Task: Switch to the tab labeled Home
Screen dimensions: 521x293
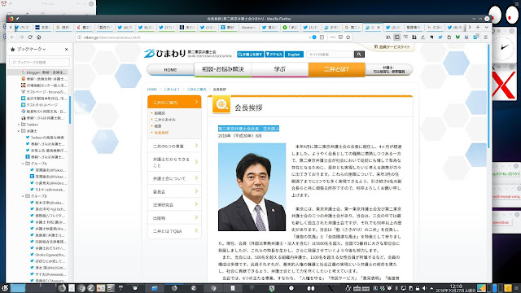Action: [x=248, y=28]
